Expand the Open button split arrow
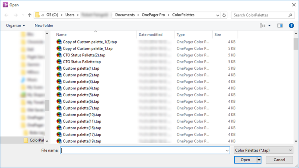 click(x=259, y=160)
